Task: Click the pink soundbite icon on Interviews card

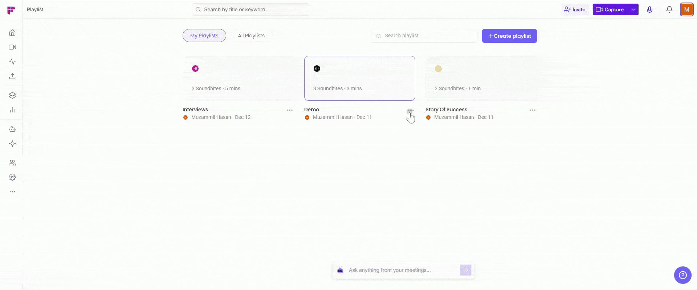Action: (195, 69)
